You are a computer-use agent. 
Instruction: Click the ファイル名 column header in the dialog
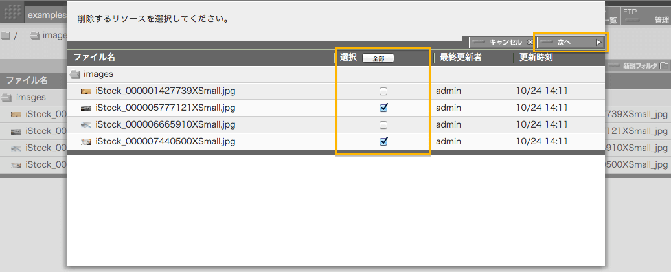click(x=94, y=57)
